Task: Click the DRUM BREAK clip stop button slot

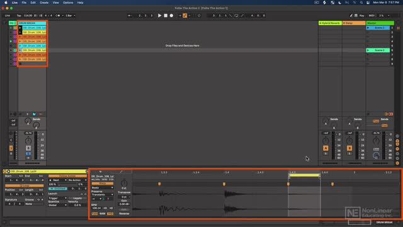Action: 20,64
